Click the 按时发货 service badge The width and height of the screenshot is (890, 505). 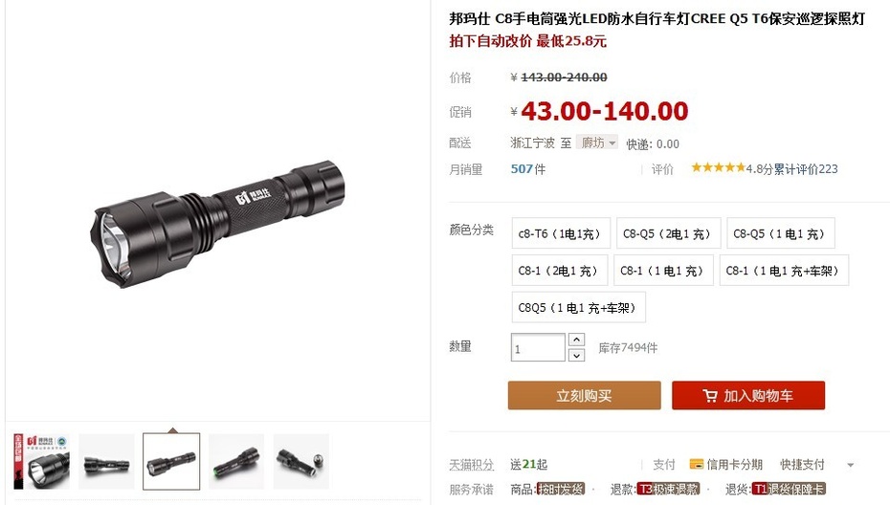point(560,489)
